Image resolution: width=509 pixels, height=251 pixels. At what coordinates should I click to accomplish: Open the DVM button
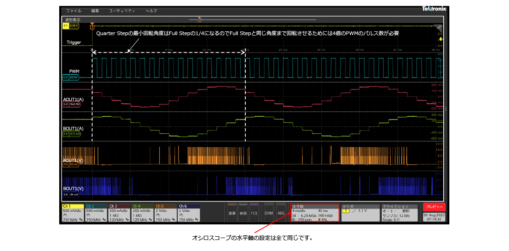click(268, 213)
